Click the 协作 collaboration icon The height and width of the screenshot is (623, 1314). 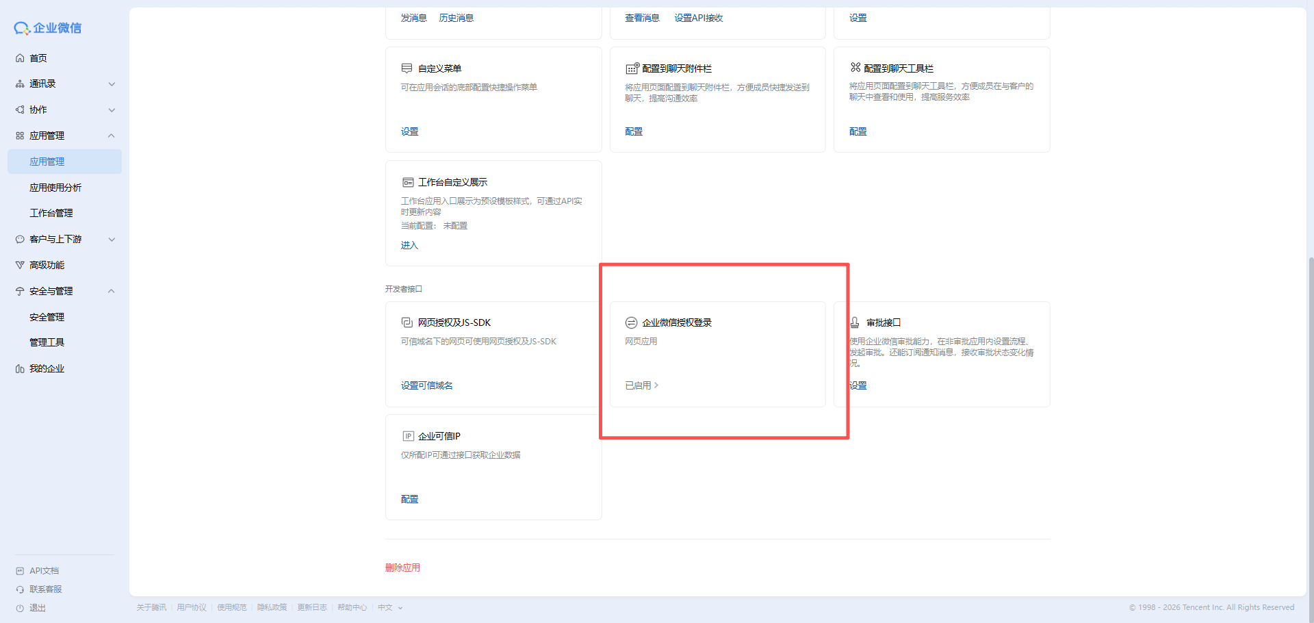20,110
